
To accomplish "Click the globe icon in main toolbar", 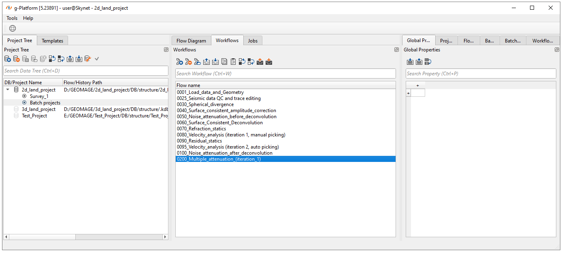I will (13, 28).
